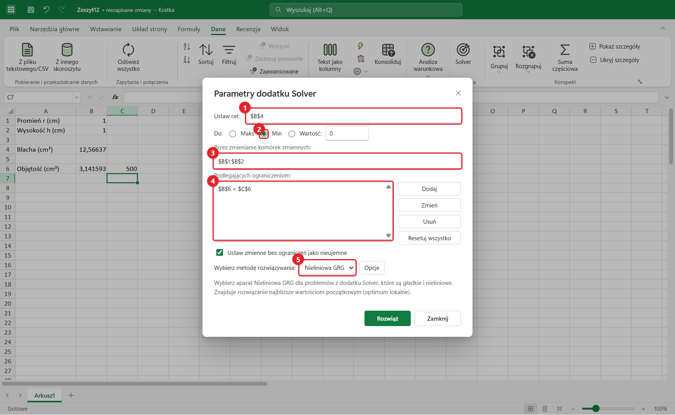Open Tekst jako kolumny tool
Screen dimensions: 675x415
click(x=330, y=57)
